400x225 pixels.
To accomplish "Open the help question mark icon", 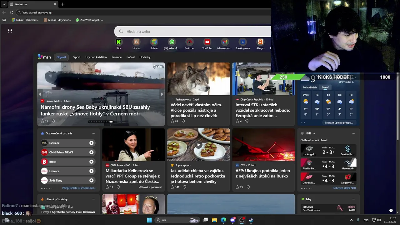I will click(391, 210).
